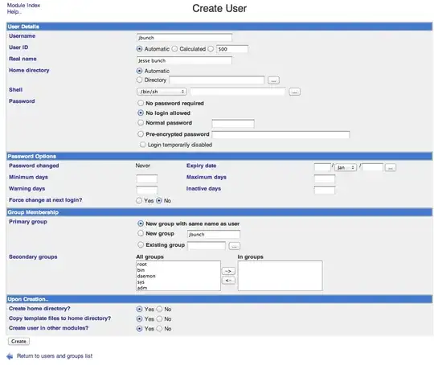Viewport: 434px width, 365px height.
Task: Check Login temporarily disabled
Action: click(142, 145)
